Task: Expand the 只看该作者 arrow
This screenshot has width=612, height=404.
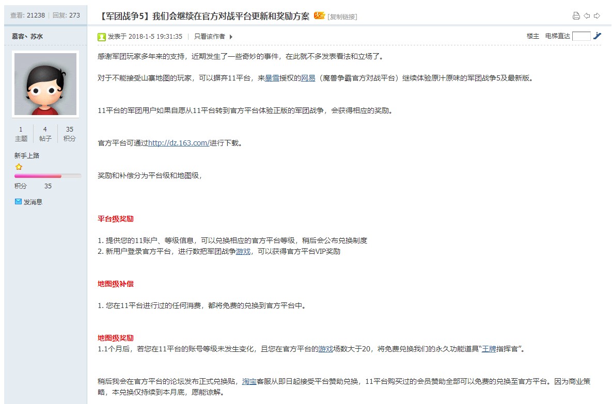Action: tap(231, 37)
